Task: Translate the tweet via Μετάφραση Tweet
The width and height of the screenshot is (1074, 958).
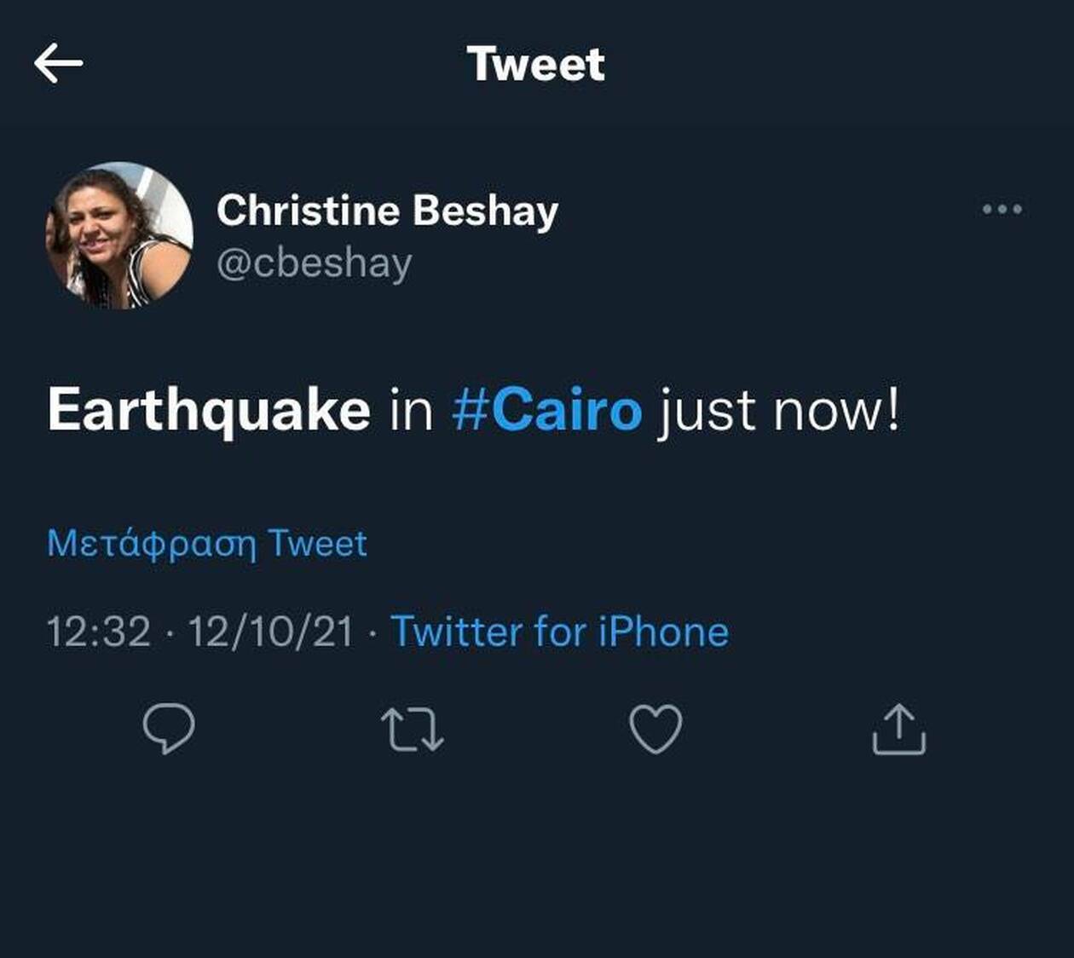Action: click(207, 544)
